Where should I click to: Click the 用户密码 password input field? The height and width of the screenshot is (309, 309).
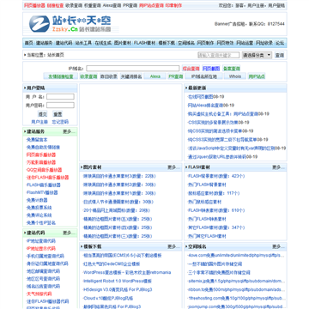pos(60,106)
